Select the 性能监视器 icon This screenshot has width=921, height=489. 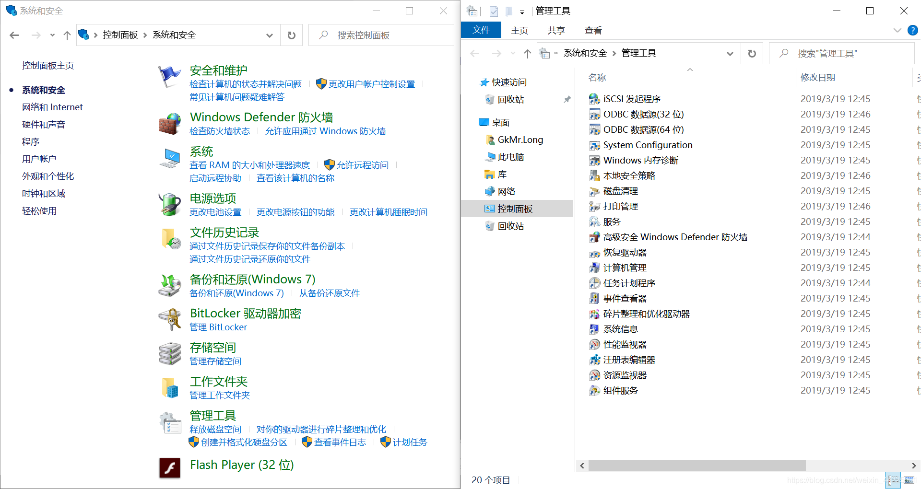[594, 344]
